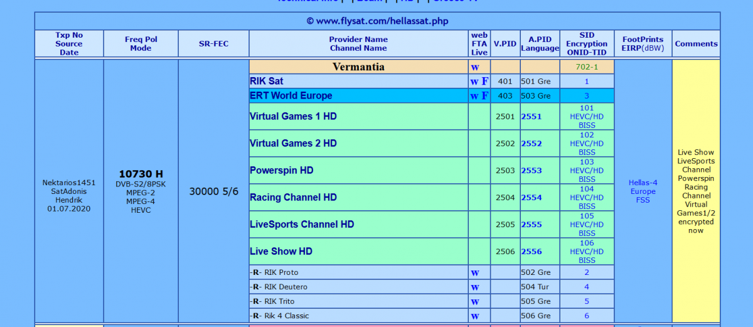
Task: Open audio PID 2555 link
Action: pos(531,225)
